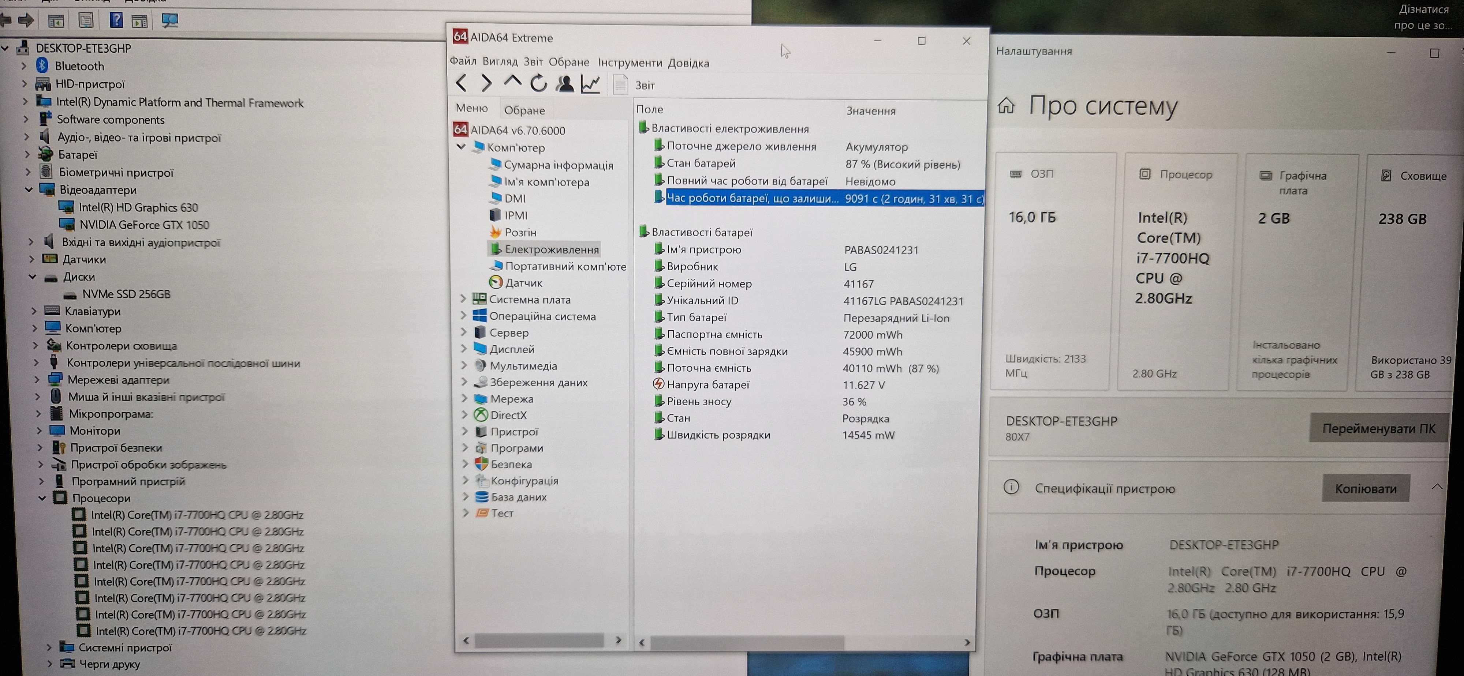Collapse Процесори in Device Manager
Image resolution: width=1464 pixels, height=676 pixels.
point(42,497)
